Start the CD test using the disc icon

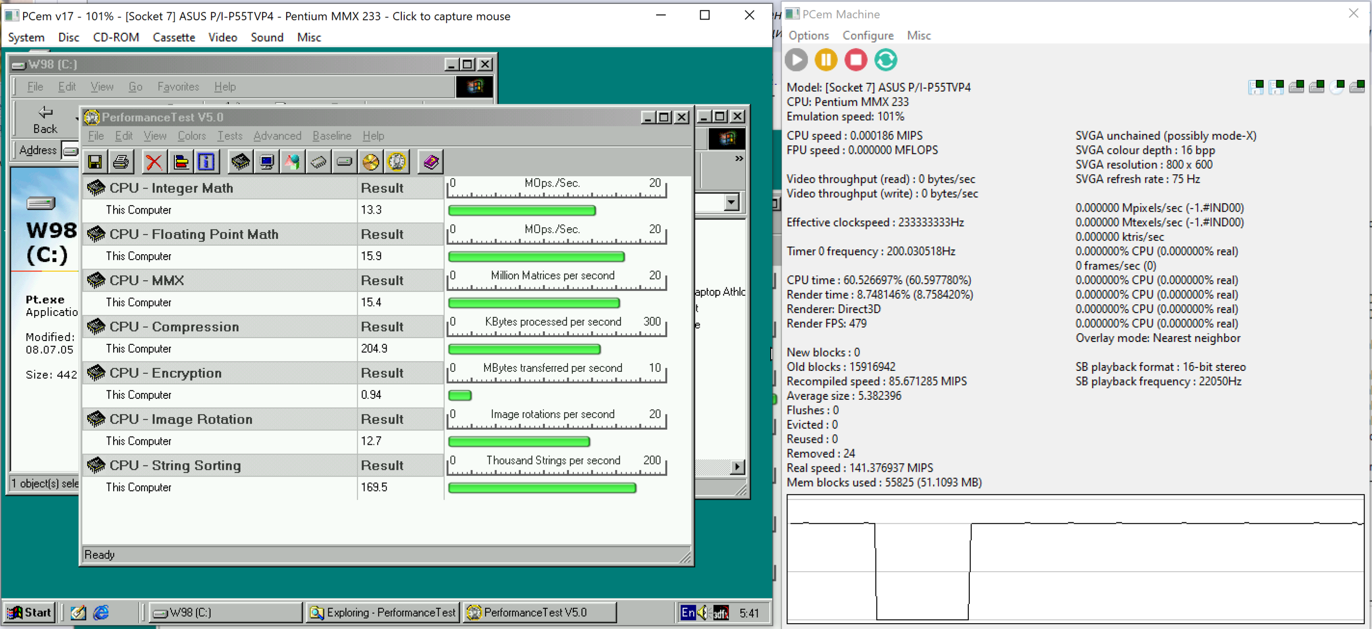coord(371,161)
